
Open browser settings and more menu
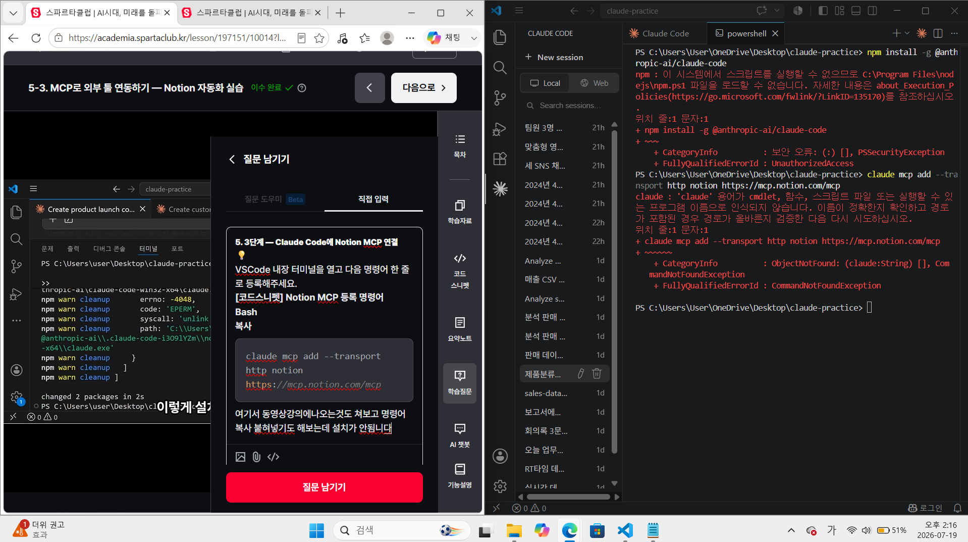coord(410,38)
